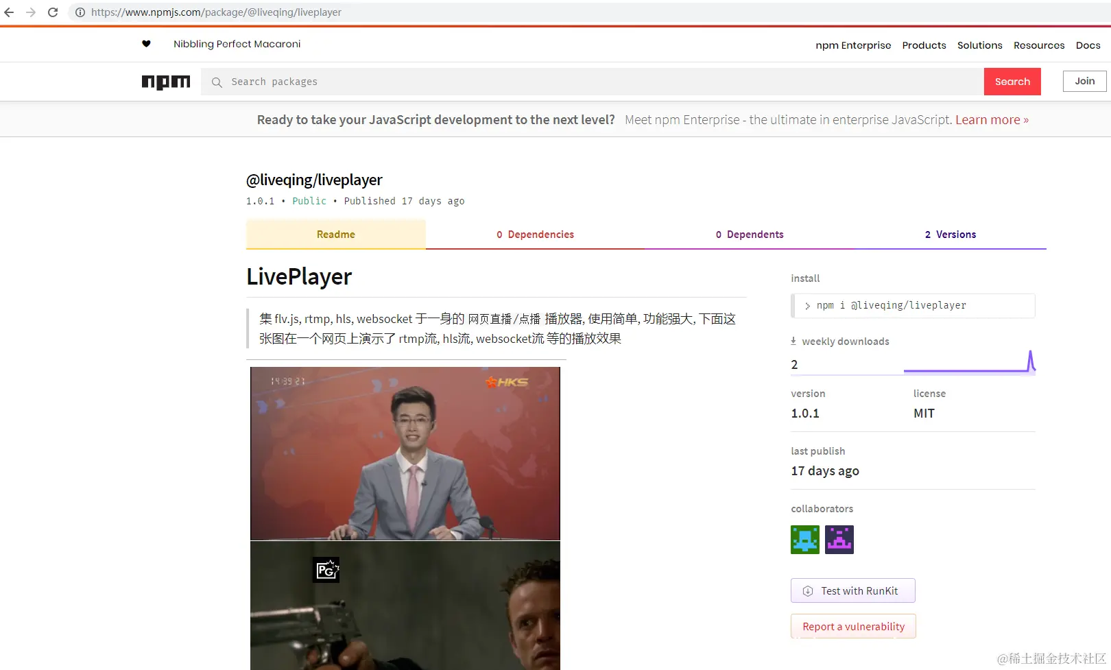Screen dimensions: 1111x670
Task: Click the collaborators label
Action: (x=822, y=509)
